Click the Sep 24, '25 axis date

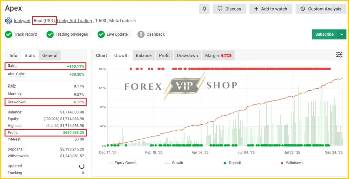point(334,153)
